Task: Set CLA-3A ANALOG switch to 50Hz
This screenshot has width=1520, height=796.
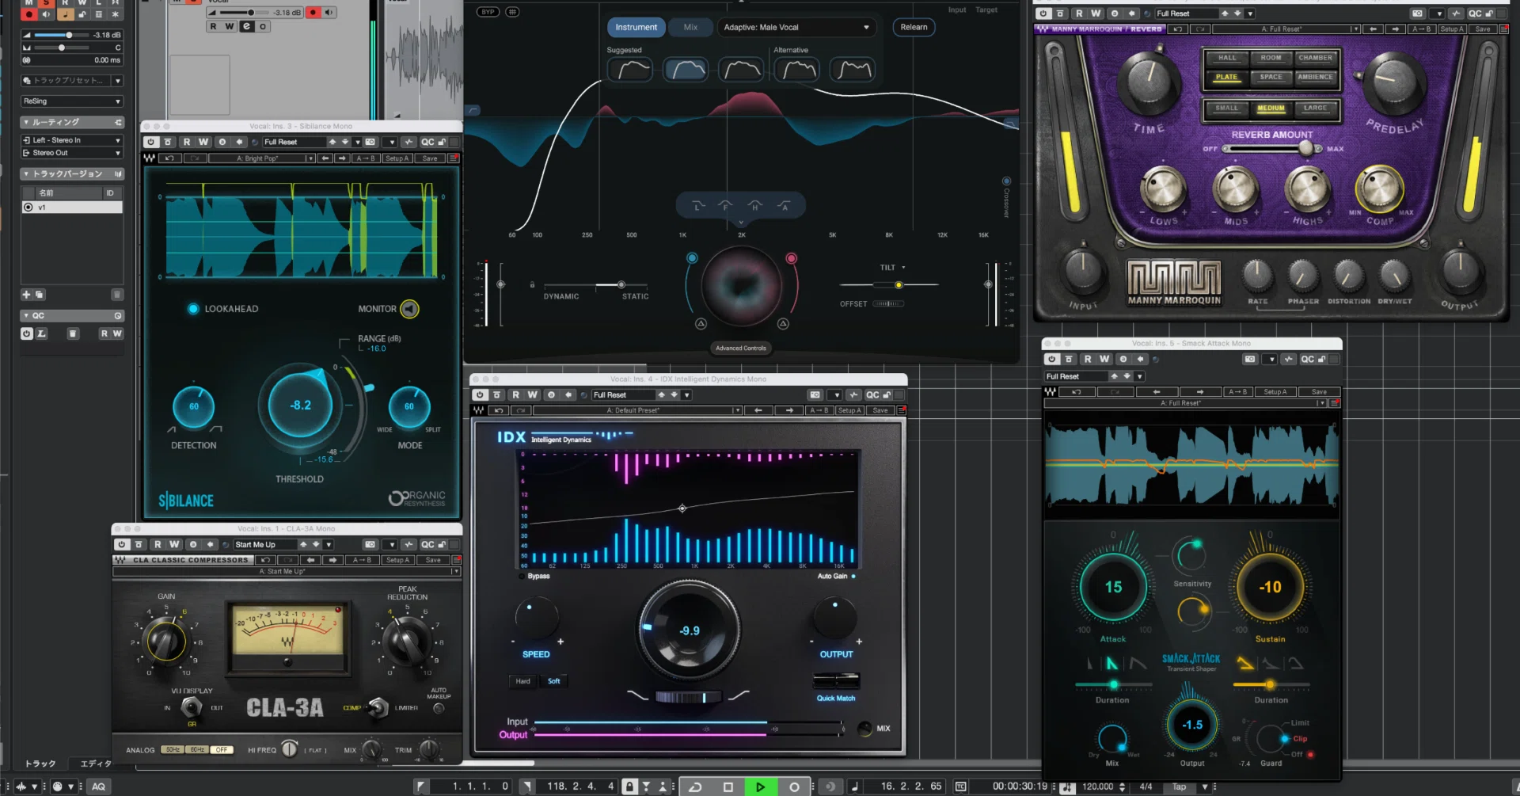Action: point(172,750)
